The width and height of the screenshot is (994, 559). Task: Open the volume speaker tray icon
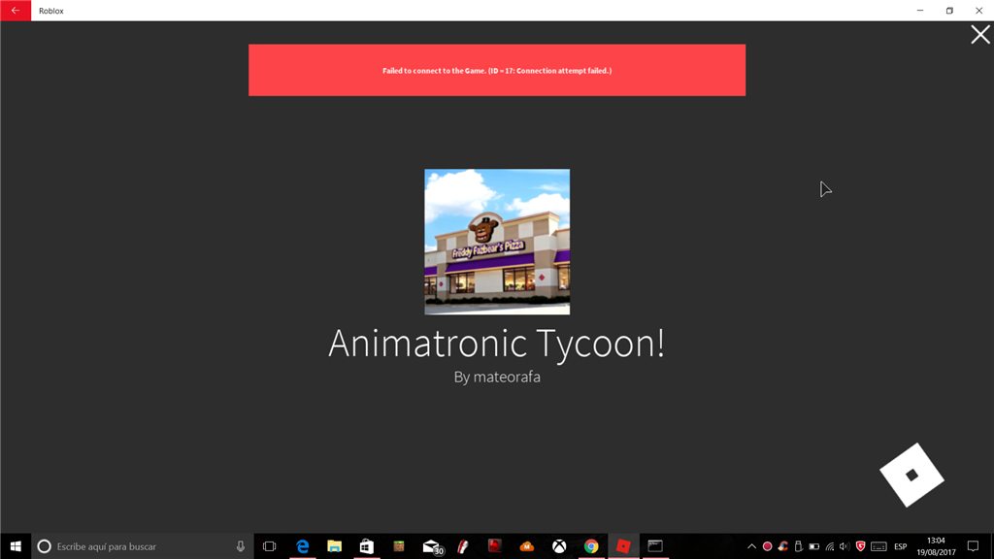tap(845, 546)
